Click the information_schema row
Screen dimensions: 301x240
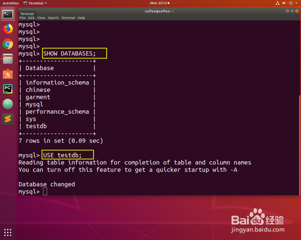(x=57, y=82)
